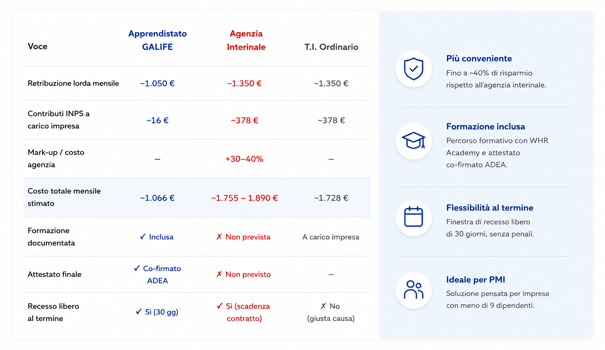
Task: Click the shield checkmark icon
Action: coord(413,69)
